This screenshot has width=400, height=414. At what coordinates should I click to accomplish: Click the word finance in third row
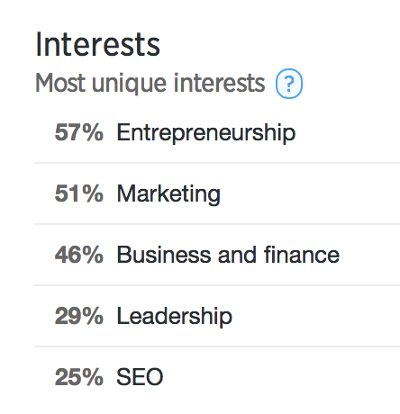302,255
